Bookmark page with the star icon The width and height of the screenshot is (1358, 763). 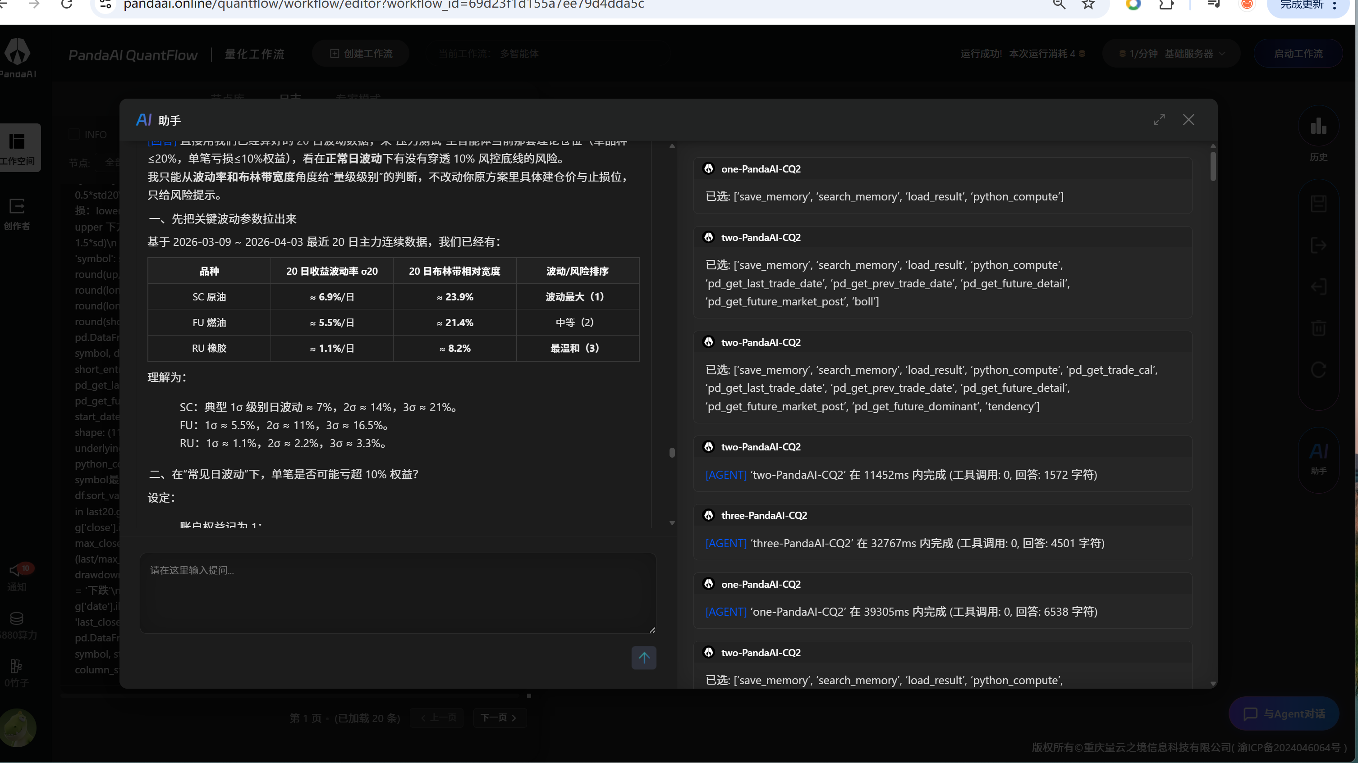click(x=1088, y=5)
